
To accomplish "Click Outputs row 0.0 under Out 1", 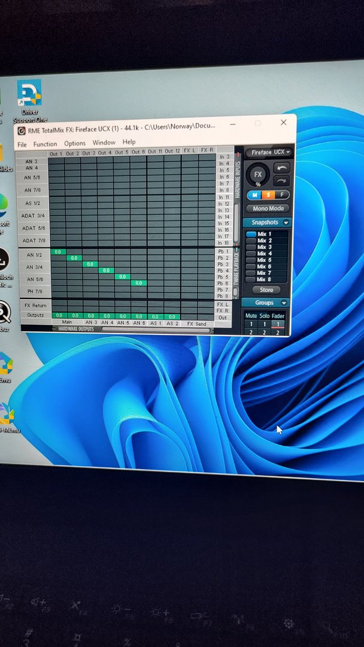I will [x=59, y=316].
